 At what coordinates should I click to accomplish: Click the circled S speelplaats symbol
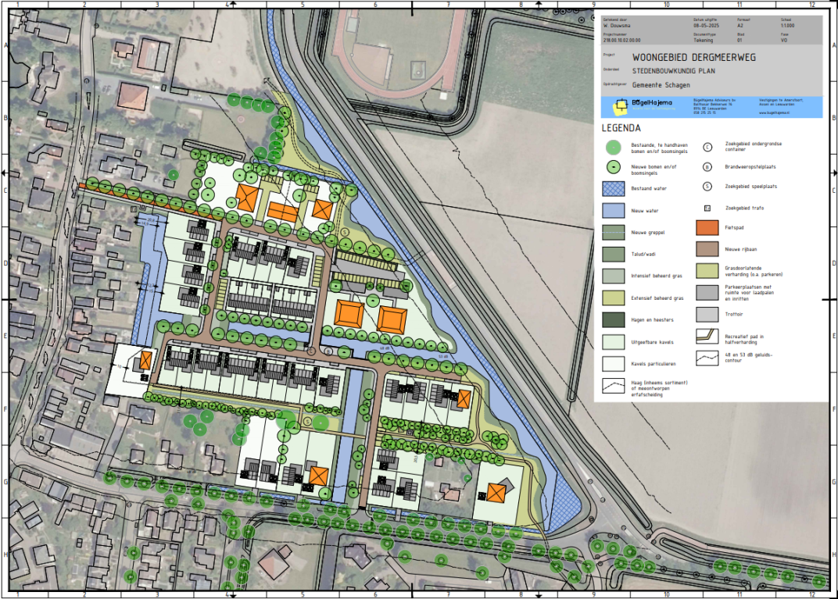click(x=707, y=187)
